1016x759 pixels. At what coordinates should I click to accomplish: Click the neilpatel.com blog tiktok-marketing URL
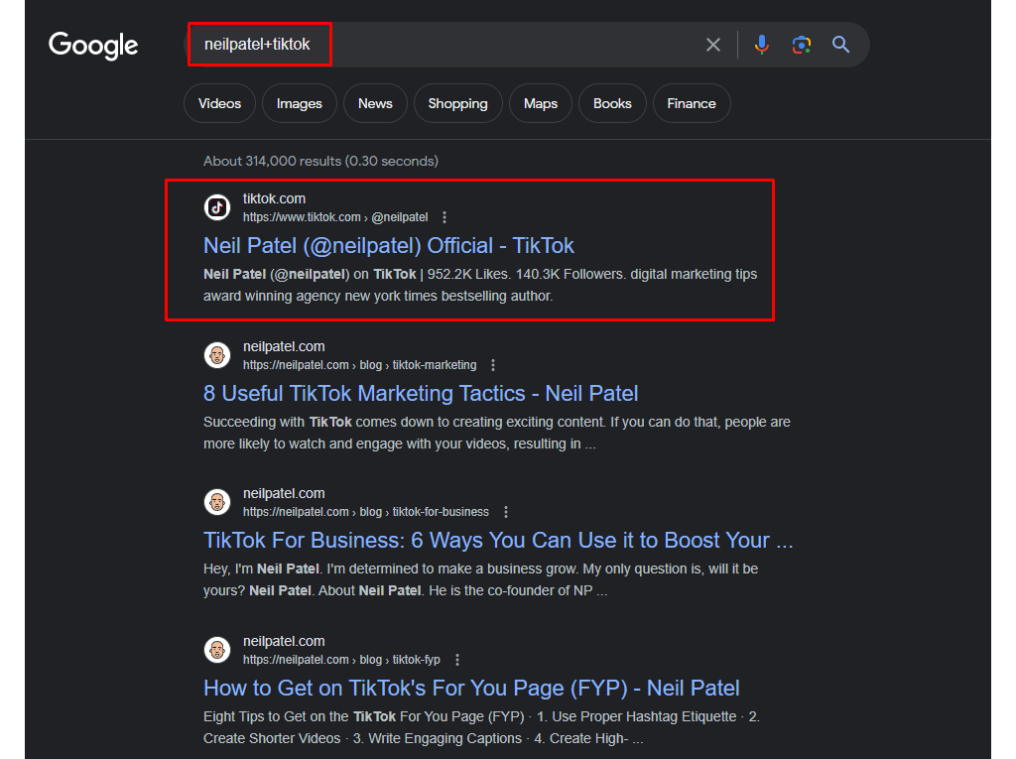point(359,365)
